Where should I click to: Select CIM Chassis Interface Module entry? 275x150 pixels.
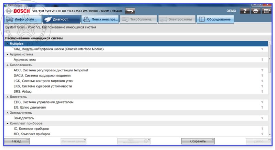tap(136, 49)
